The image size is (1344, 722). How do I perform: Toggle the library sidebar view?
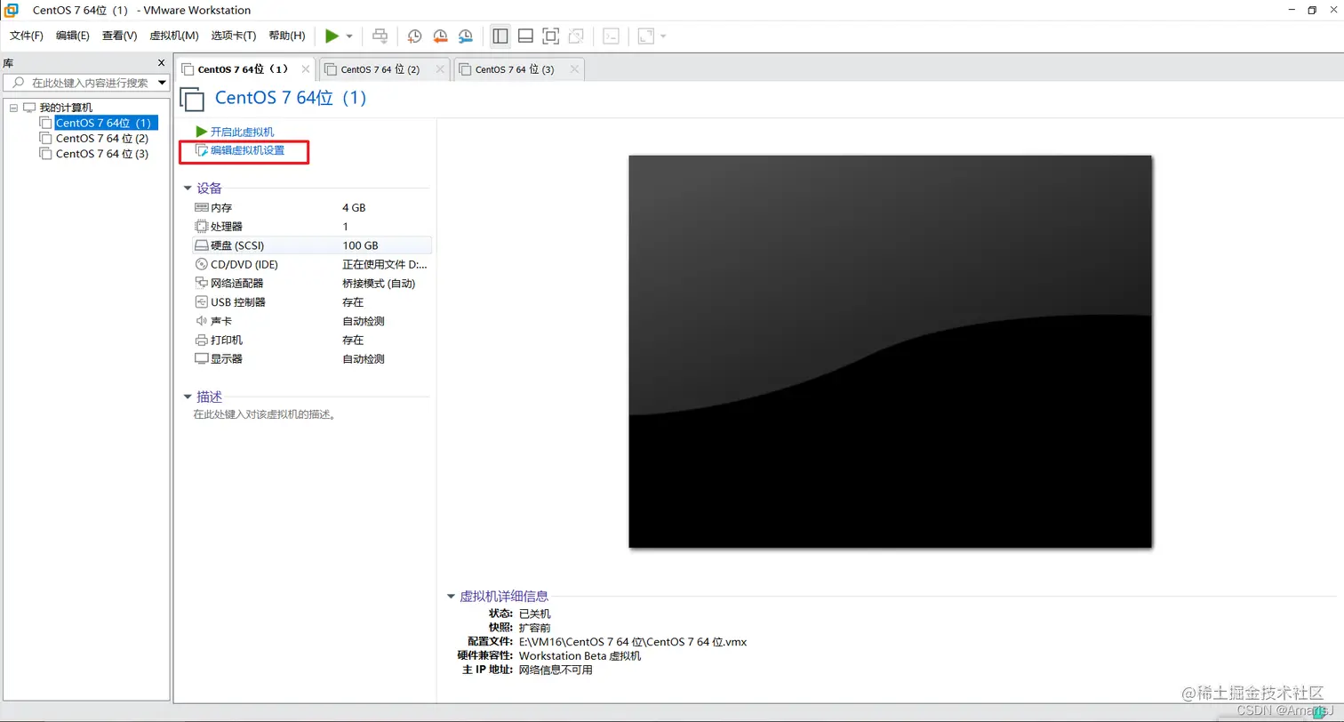pyautogui.click(x=500, y=36)
